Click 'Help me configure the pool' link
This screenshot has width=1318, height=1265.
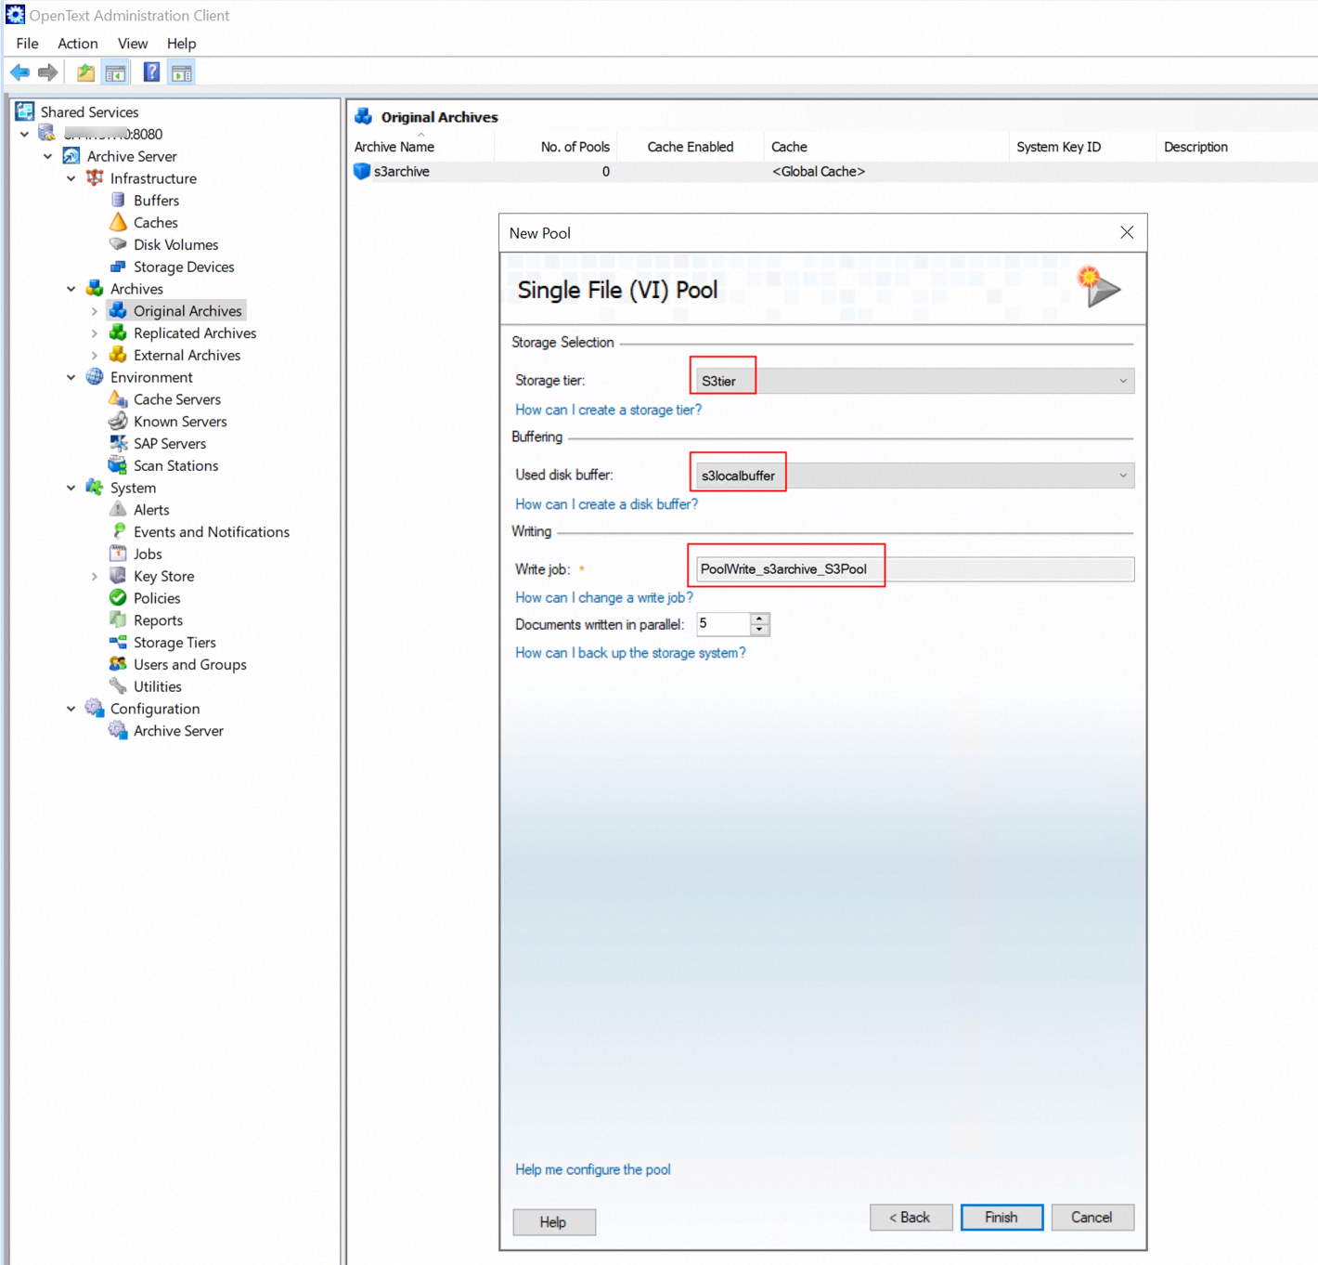pos(592,1169)
